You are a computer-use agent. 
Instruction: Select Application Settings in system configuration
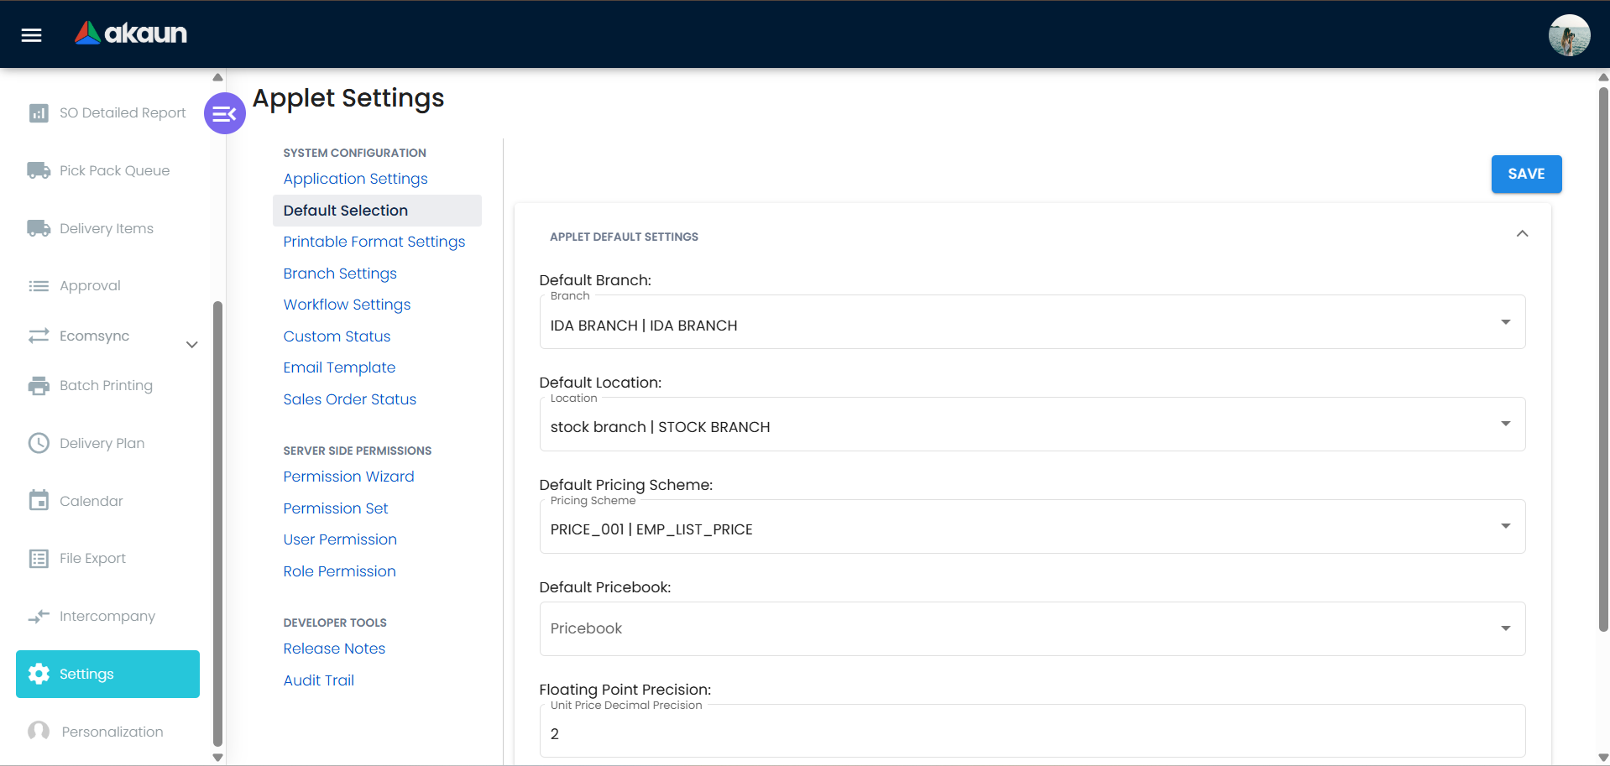[x=355, y=179]
